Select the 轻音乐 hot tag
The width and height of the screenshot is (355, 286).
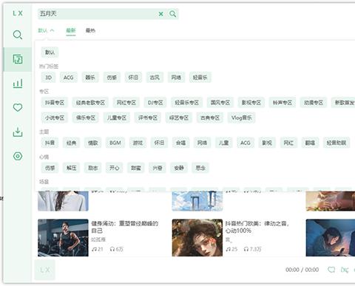[200, 78]
